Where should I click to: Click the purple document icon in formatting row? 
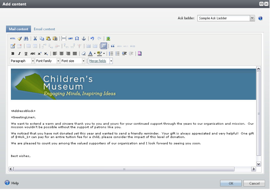[140, 54]
